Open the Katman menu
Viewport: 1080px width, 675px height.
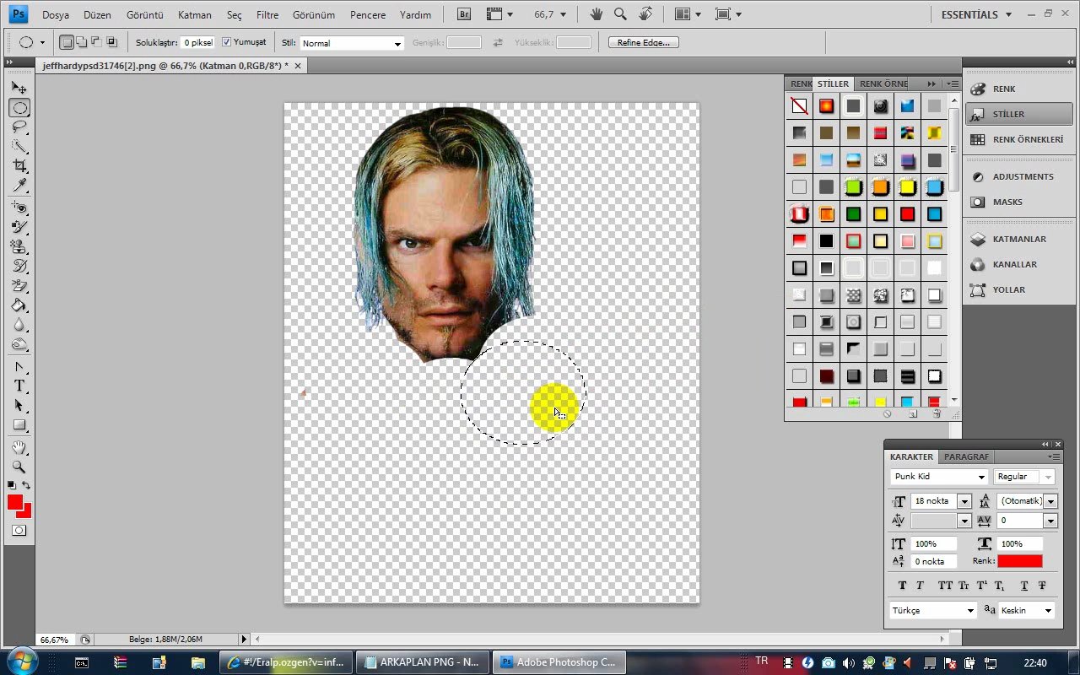pyautogui.click(x=195, y=14)
